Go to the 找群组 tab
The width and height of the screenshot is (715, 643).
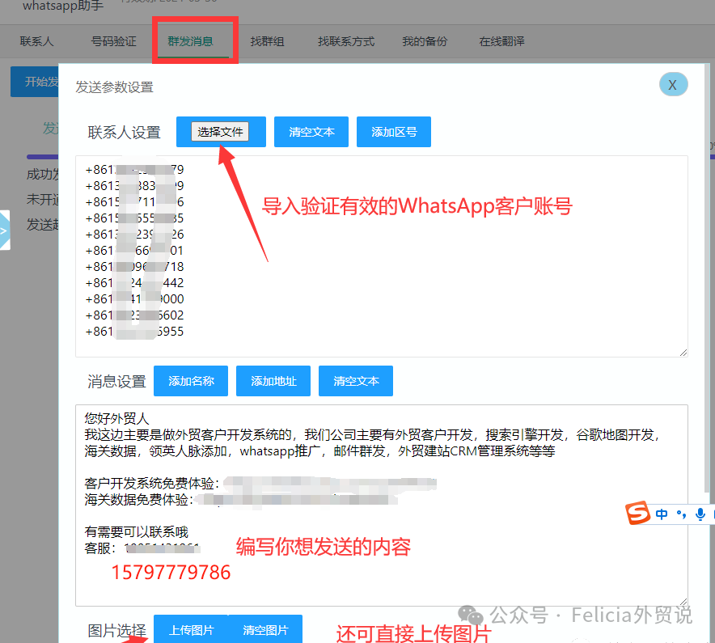coord(267,41)
